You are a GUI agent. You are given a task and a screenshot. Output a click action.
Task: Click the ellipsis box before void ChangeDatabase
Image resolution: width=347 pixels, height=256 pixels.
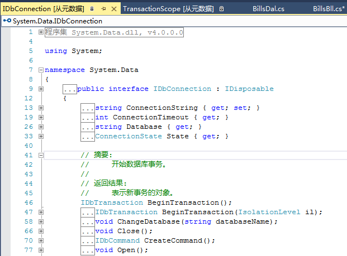point(88,222)
